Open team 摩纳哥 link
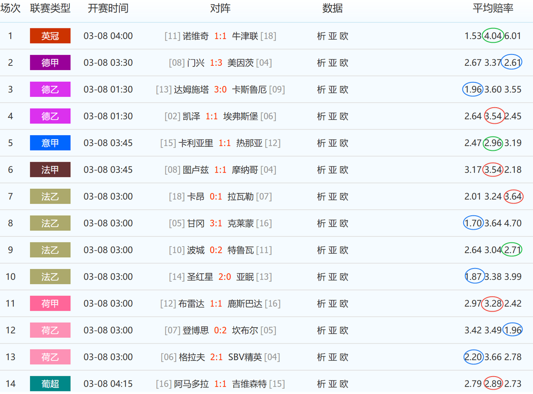This screenshot has height=394, width=533. click(x=245, y=170)
